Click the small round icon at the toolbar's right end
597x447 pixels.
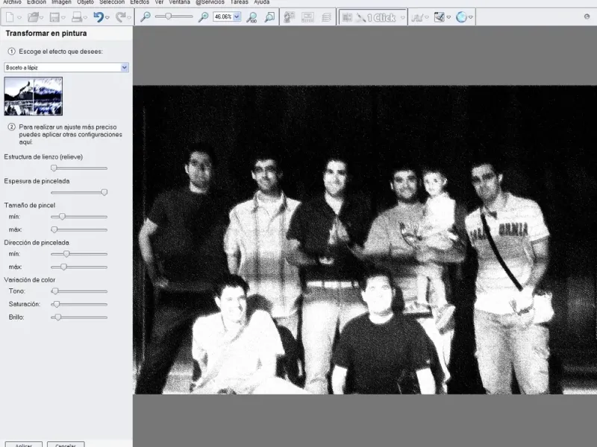pos(587,16)
